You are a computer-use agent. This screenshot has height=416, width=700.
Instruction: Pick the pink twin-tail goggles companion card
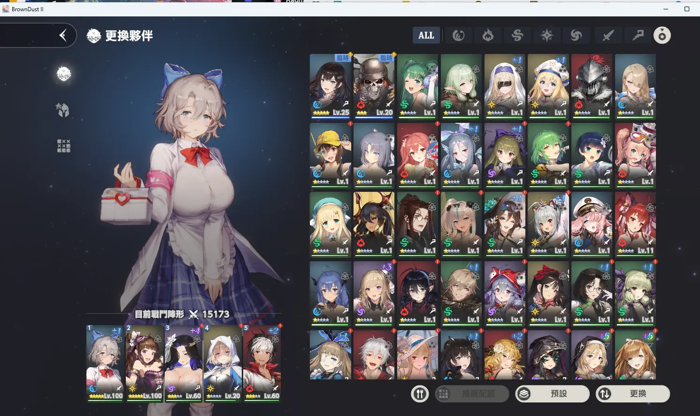[x=635, y=155]
